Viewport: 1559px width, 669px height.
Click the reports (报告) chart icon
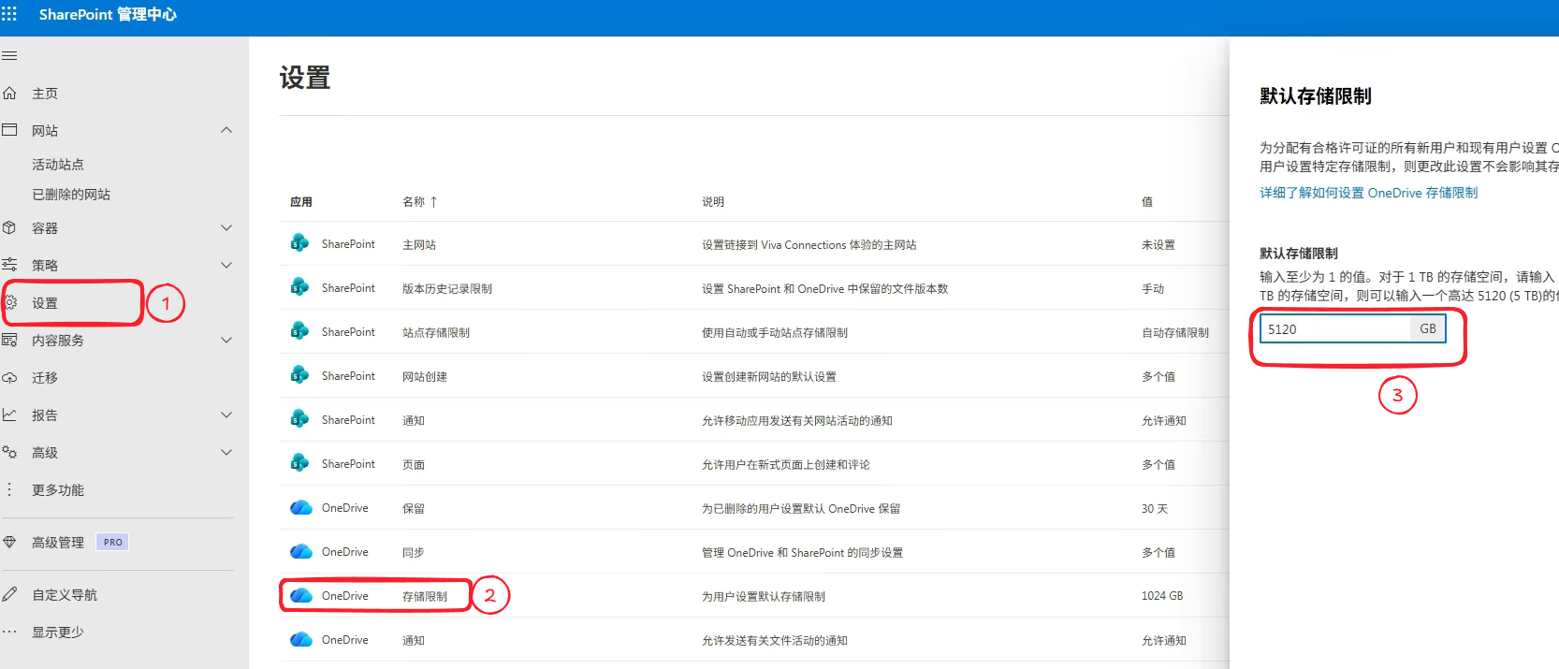10,414
